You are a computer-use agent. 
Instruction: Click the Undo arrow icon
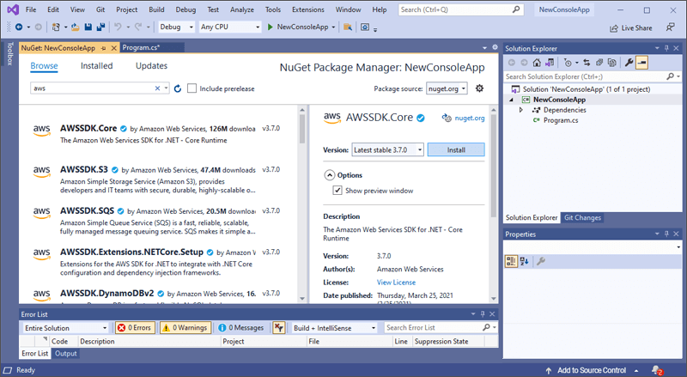pos(118,27)
